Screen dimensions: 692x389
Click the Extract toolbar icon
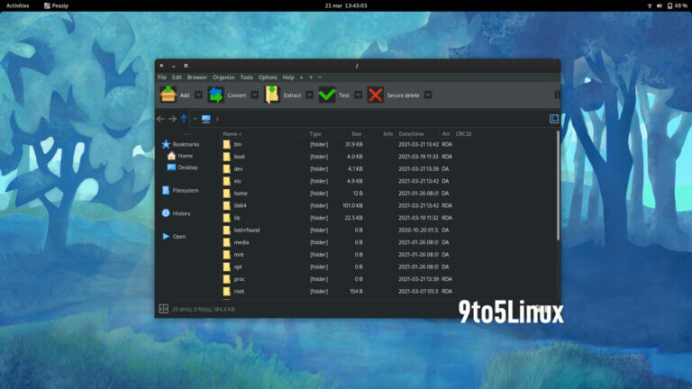[272, 95]
